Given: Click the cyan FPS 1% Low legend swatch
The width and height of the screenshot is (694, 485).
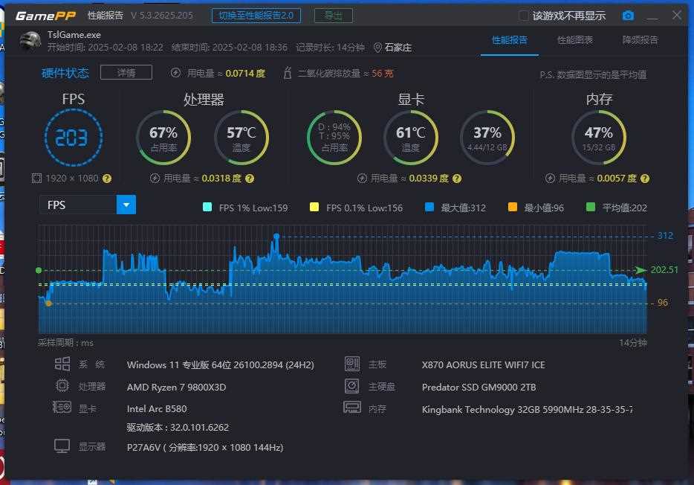Looking at the screenshot, I should point(207,207).
